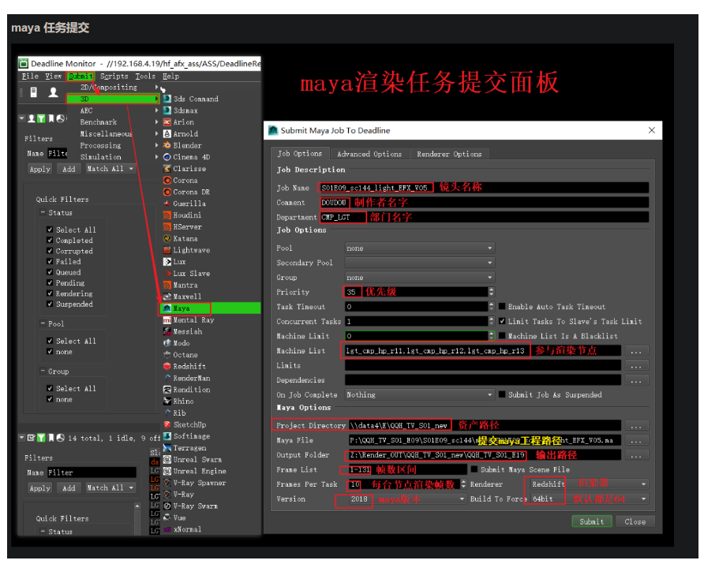Screen dimensions: 719x564
Task: Click the SketchUp icon in the submitter list
Action: 167,424
